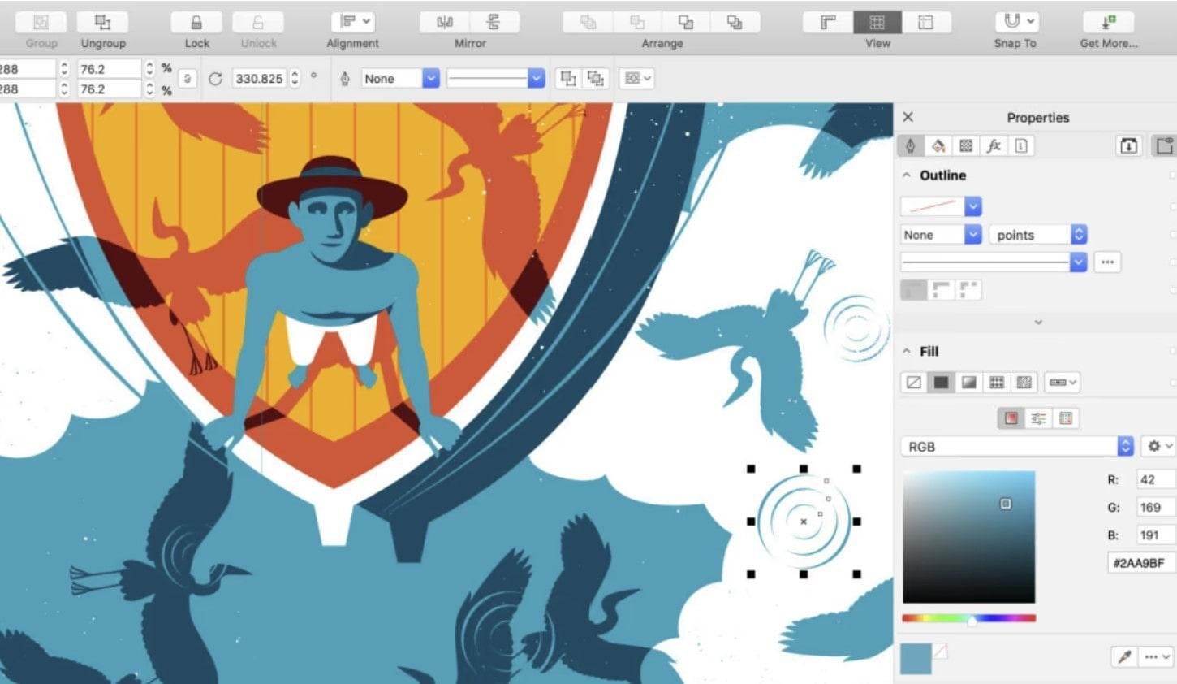Choose the Fountain fill gradient option

point(969,382)
